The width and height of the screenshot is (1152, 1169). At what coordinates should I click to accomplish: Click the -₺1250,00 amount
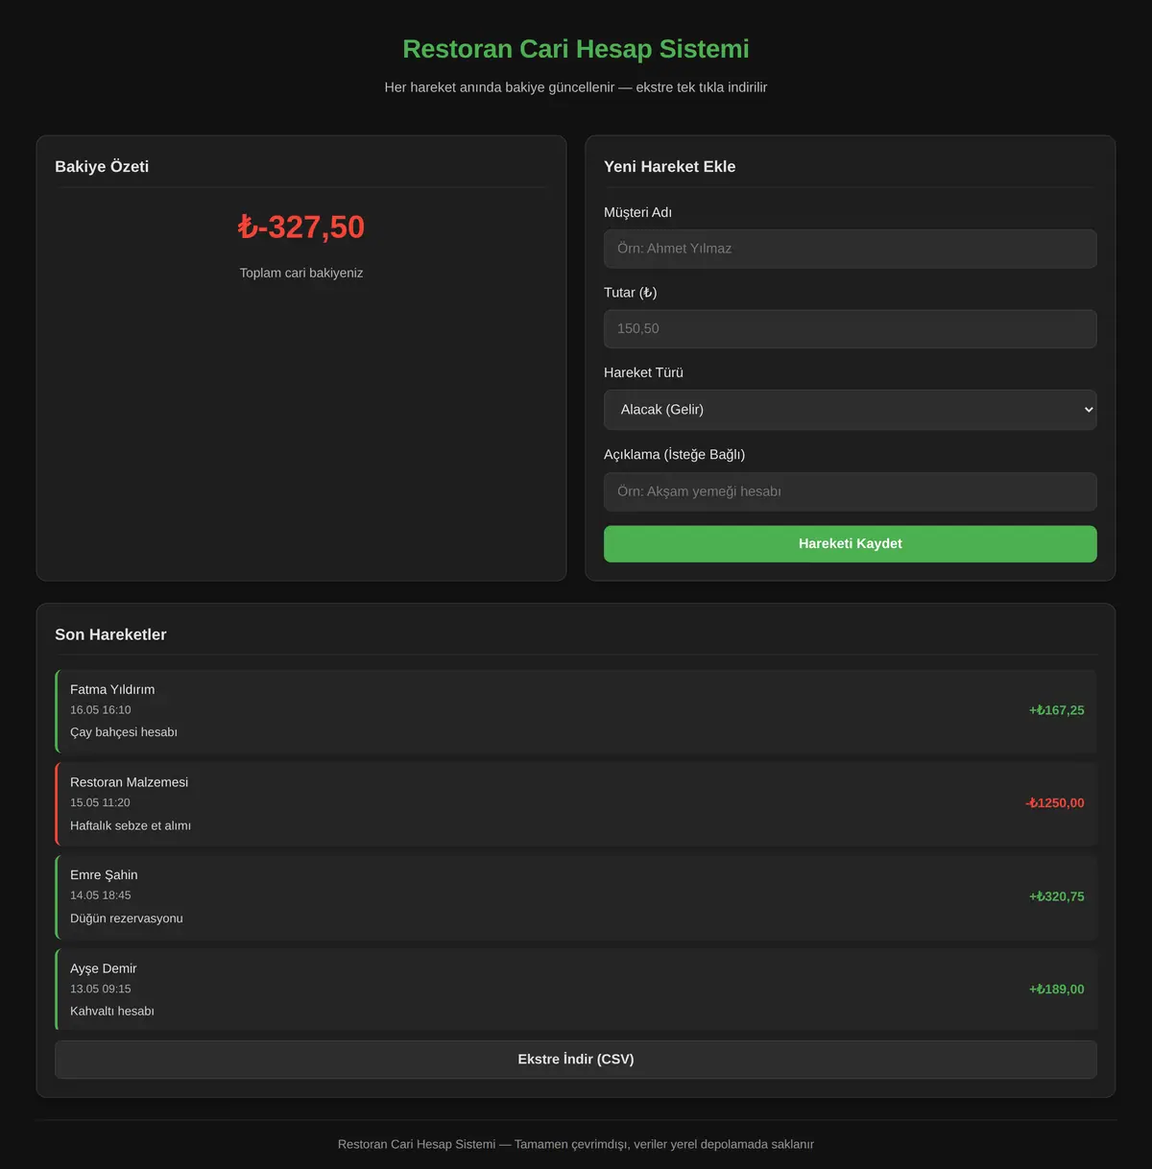[x=1054, y=803]
